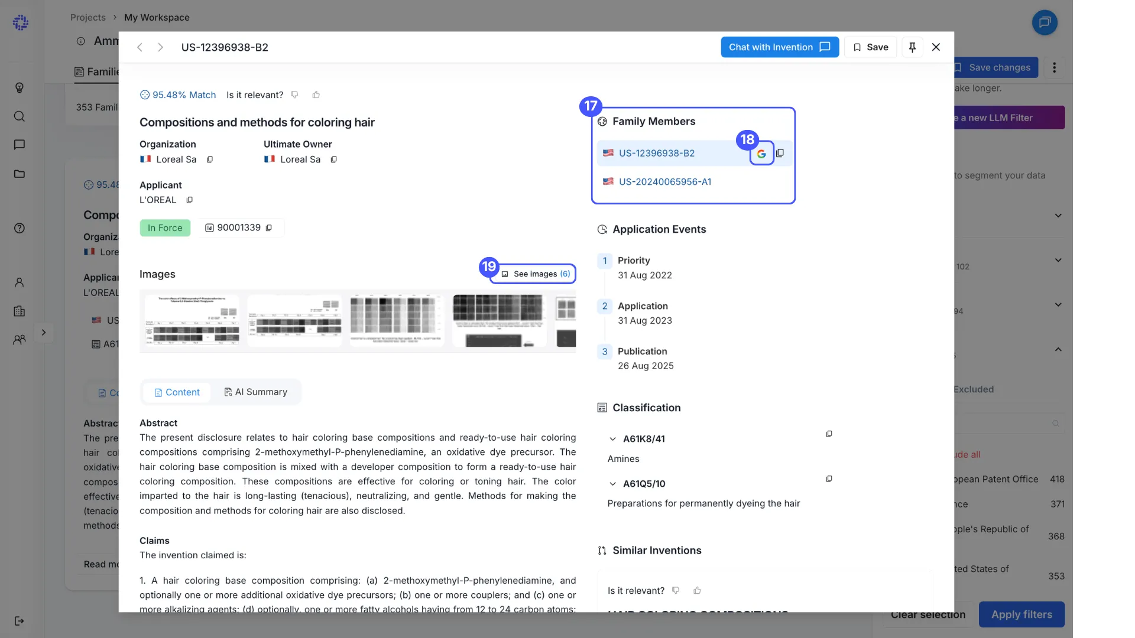Go to previous invention arrow

(140, 47)
